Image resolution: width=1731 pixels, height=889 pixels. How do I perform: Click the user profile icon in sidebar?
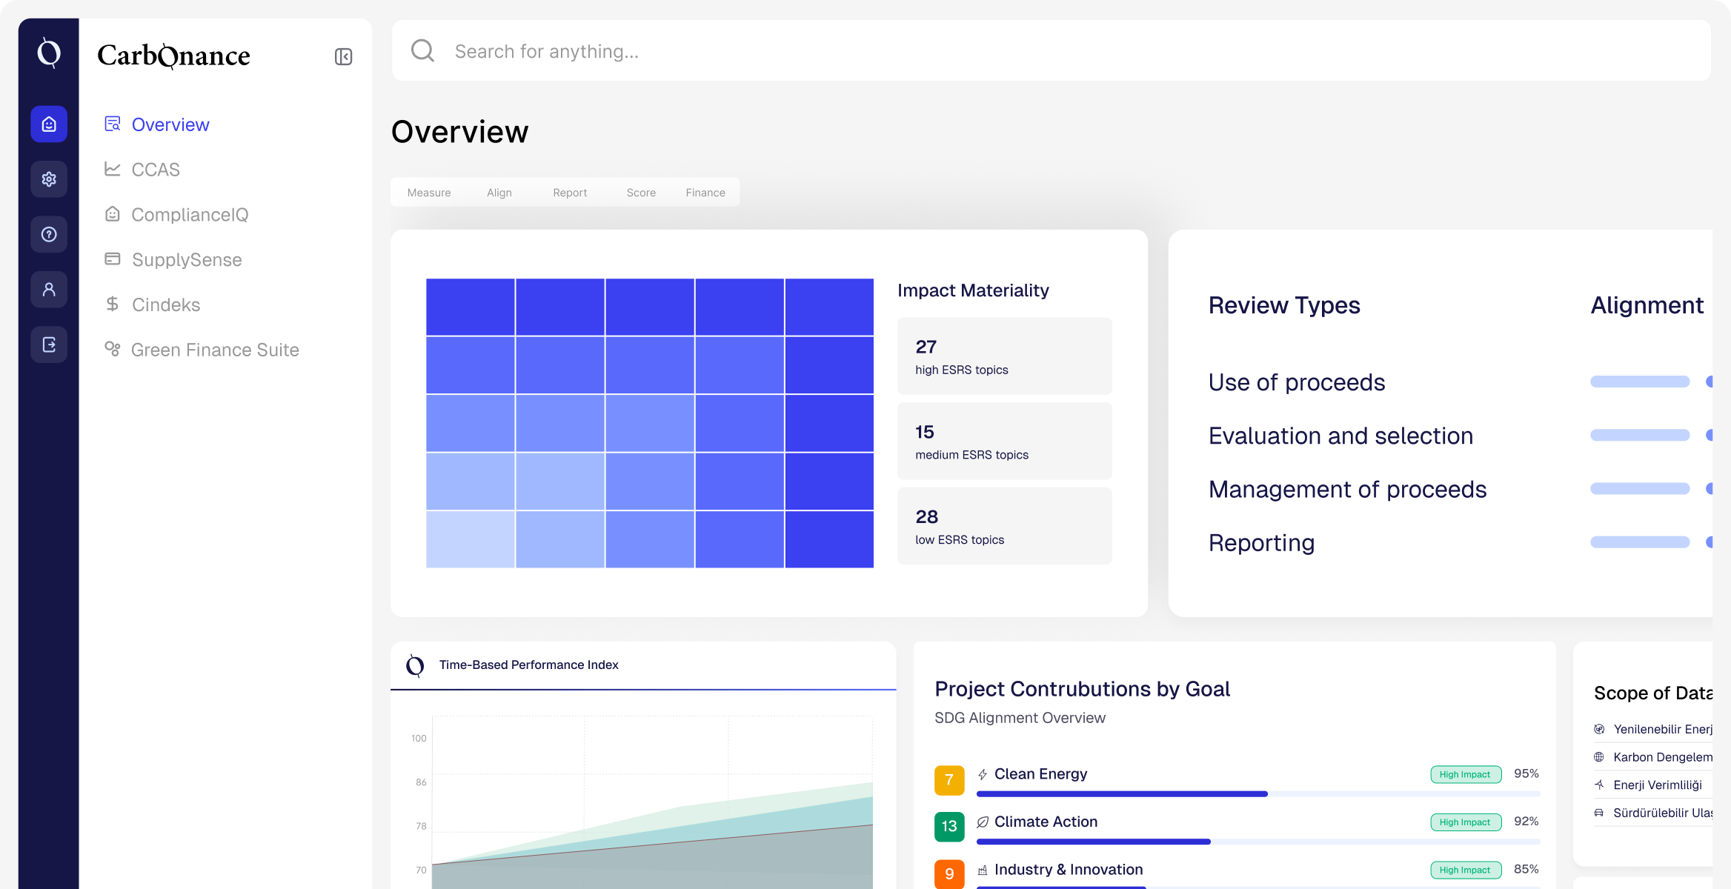click(48, 289)
